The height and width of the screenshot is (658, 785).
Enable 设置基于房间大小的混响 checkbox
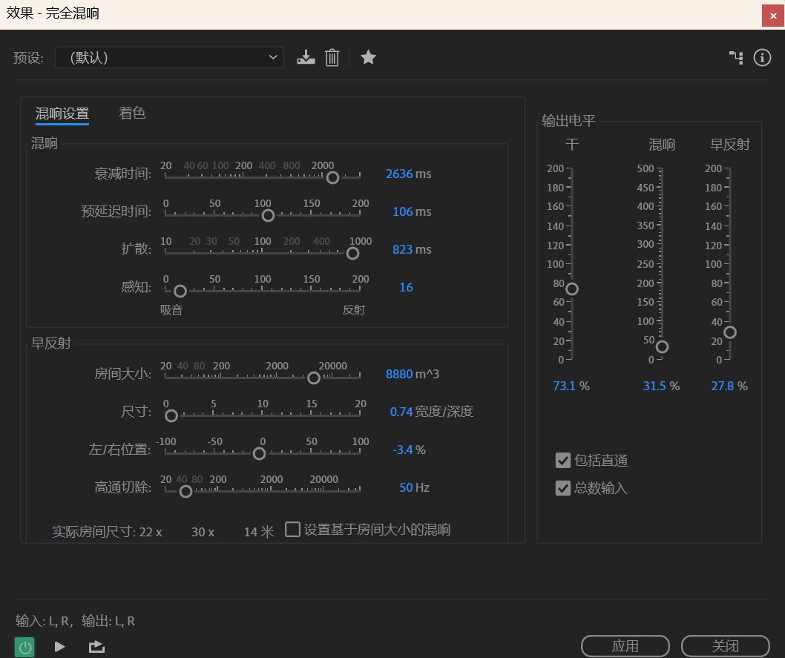pyautogui.click(x=293, y=530)
